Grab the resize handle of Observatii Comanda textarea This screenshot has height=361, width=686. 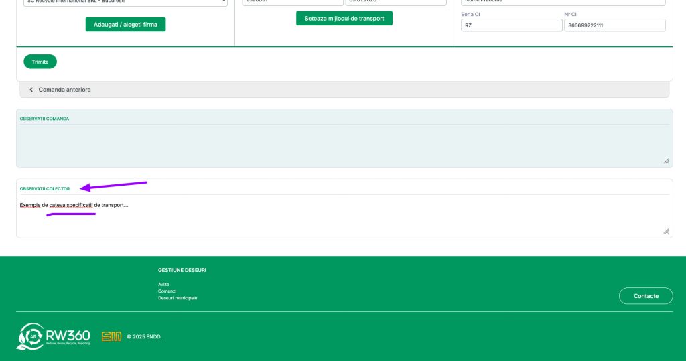pos(665,161)
